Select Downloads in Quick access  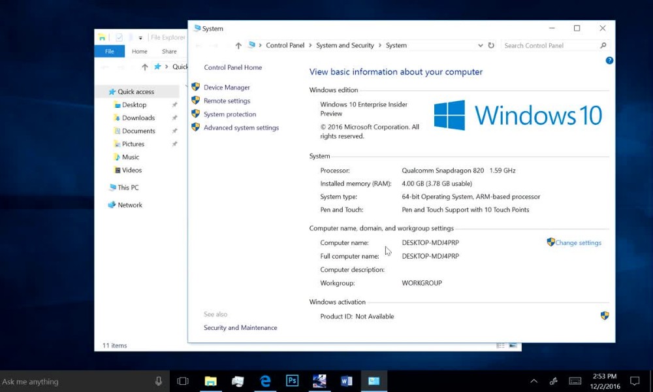138,118
